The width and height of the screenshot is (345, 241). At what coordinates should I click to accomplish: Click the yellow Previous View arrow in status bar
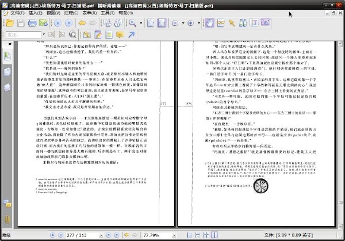coord(126,235)
